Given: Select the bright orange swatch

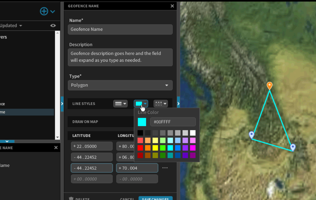Looking at the screenshot, I should (x=148, y=148).
